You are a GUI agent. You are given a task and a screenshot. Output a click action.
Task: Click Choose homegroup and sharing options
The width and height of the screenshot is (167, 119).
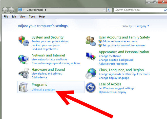(x=56, y=63)
